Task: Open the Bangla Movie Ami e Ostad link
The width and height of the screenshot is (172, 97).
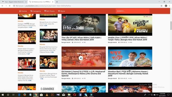Action: point(48,24)
